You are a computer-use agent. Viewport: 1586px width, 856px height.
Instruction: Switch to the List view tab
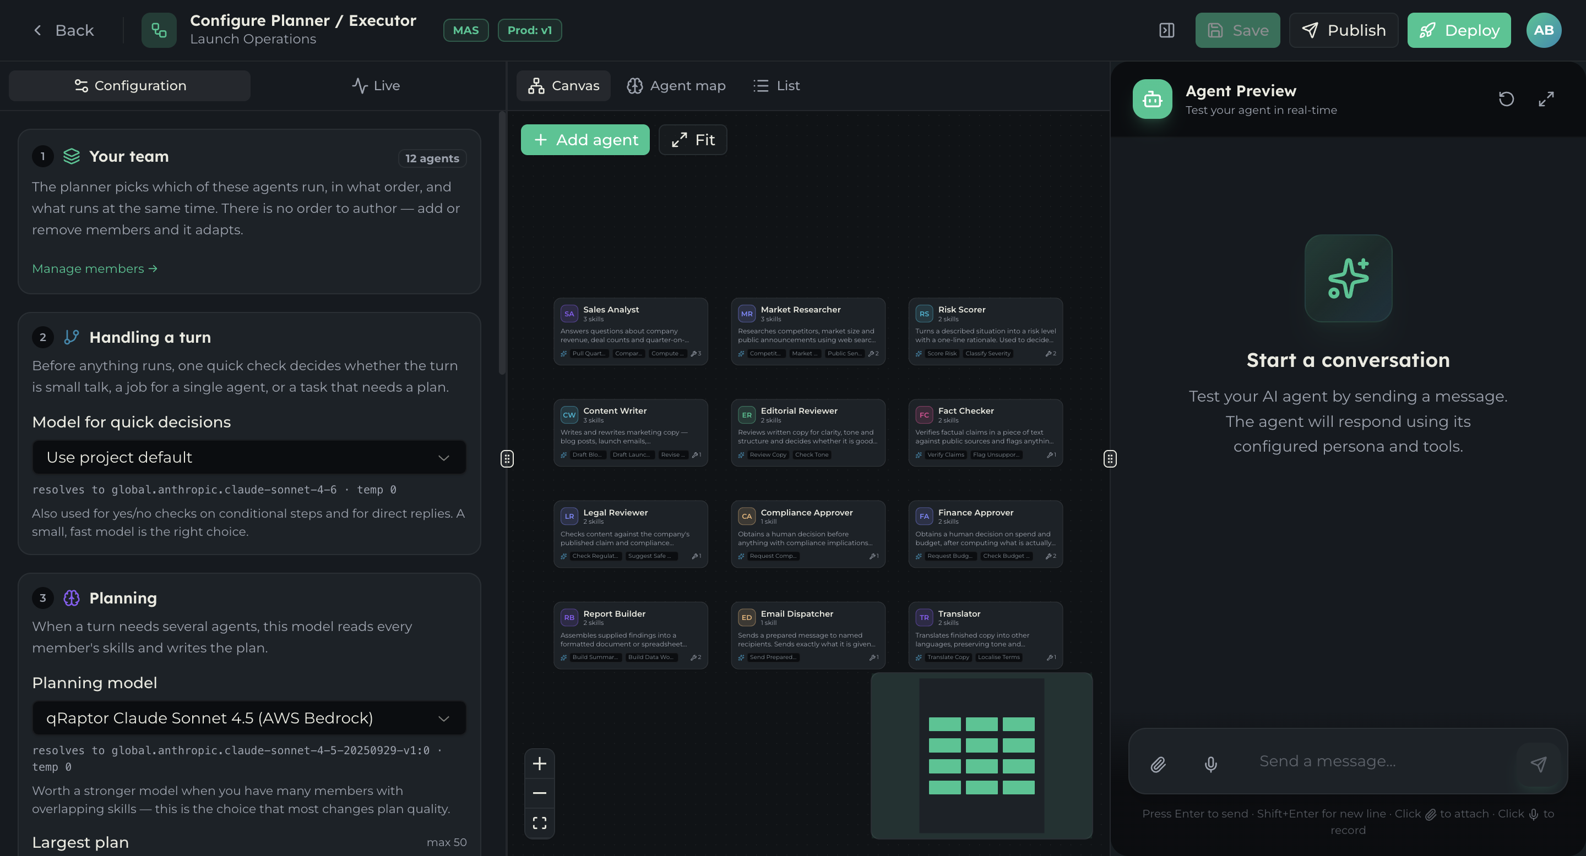[776, 85]
